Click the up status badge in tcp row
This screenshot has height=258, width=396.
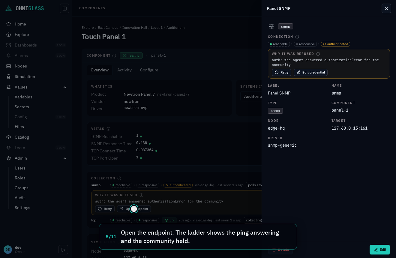tap(169, 220)
